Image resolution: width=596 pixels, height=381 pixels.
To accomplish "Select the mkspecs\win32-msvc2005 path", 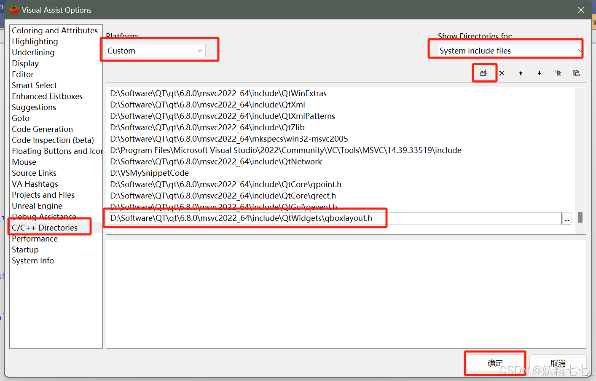I will (x=229, y=139).
